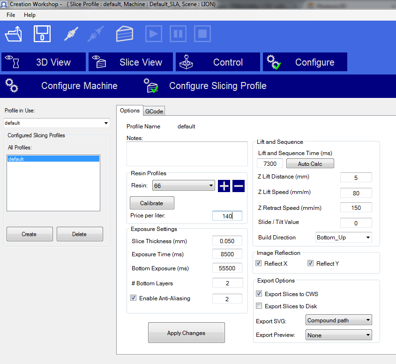
Task: Open the File menu
Action: (x=11, y=15)
